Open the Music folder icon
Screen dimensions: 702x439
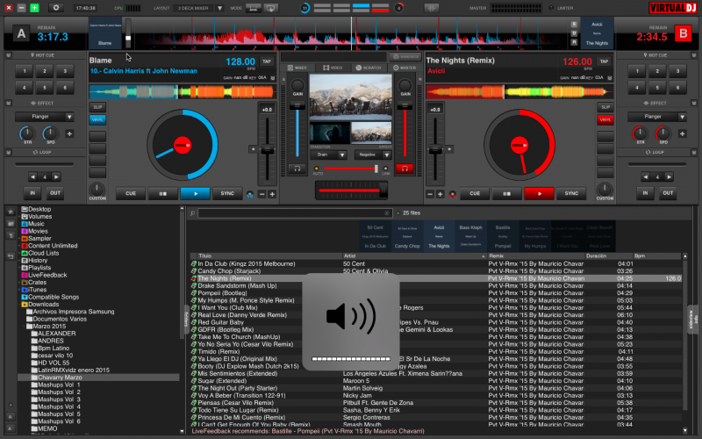coord(25,224)
